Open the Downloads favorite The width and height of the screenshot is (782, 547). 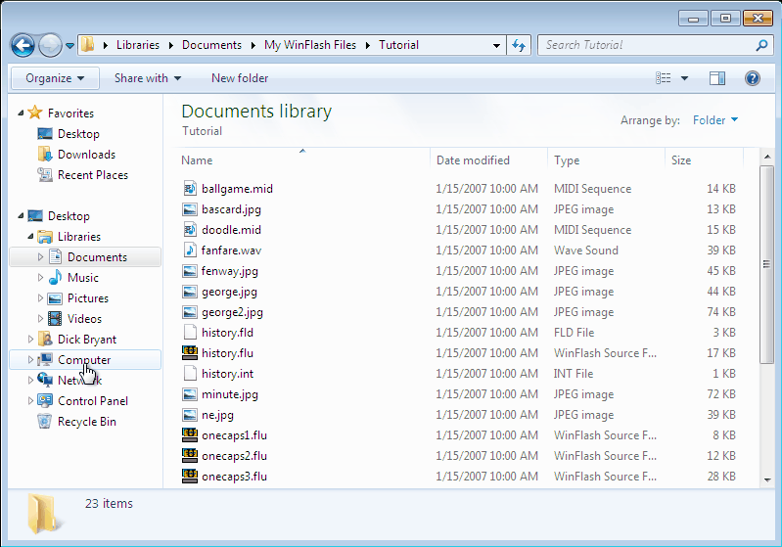86,154
